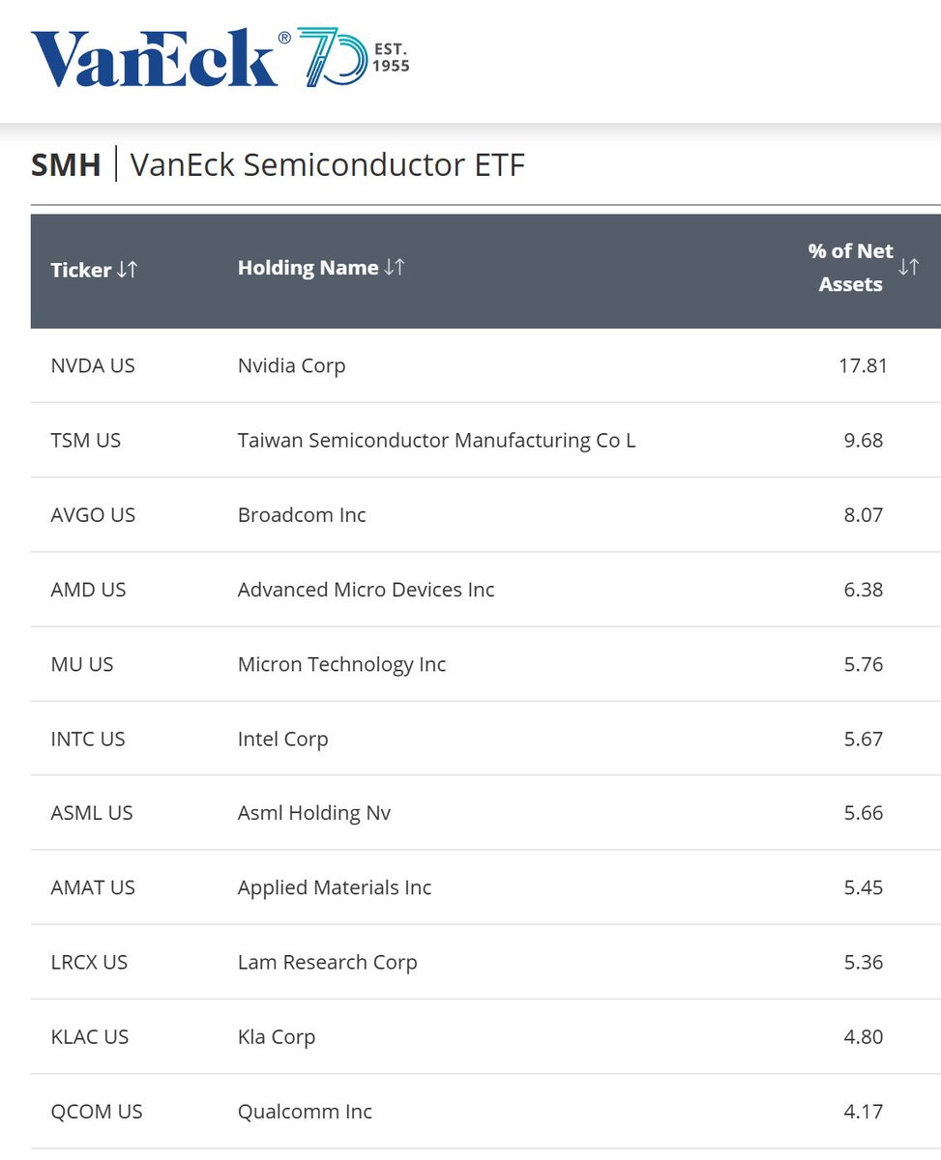Click the TSM US ticker
The image size is (941, 1160).
pyautogui.click(x=86, y=440)
